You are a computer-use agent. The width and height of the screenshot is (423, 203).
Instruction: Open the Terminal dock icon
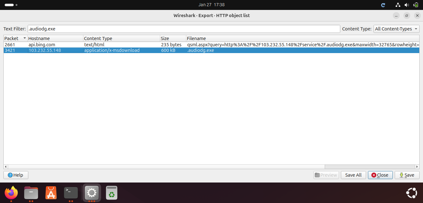coord(71,193)
